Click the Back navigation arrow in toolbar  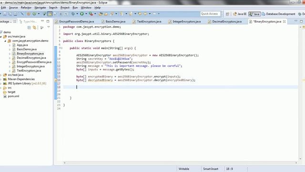tap(145, 14)
